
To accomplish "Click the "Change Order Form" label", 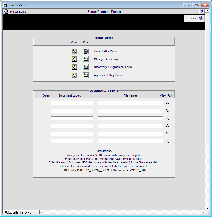I will coord(107,59).
